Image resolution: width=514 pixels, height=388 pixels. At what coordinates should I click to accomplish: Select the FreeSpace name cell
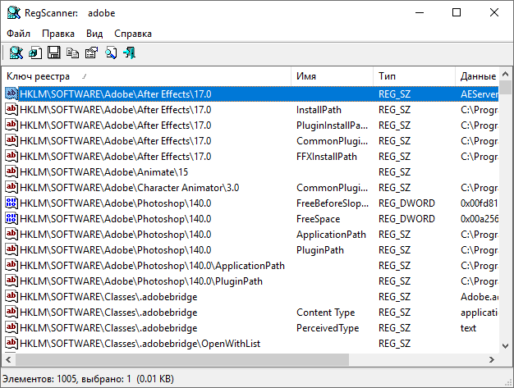coord(318,219)
